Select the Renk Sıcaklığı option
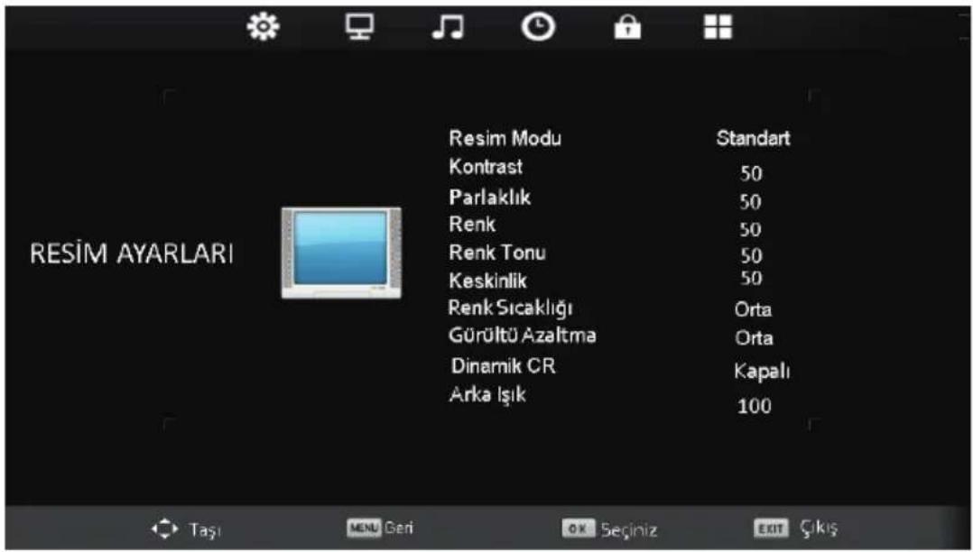Screen dimensions: 973x552 pyautogui.click(x=510, y=308)
